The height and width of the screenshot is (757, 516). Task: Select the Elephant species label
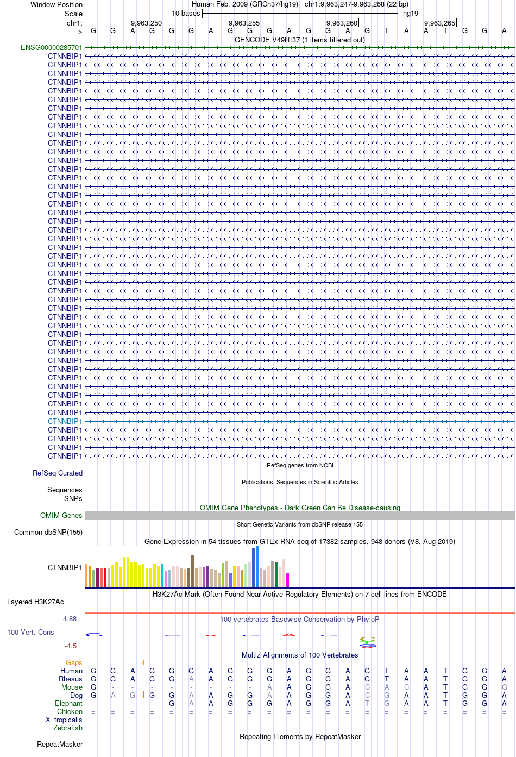click(x=68, y=704)
